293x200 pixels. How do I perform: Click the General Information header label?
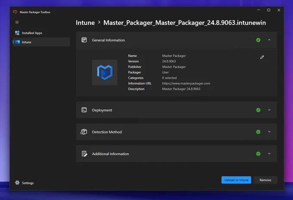[108, 40]
